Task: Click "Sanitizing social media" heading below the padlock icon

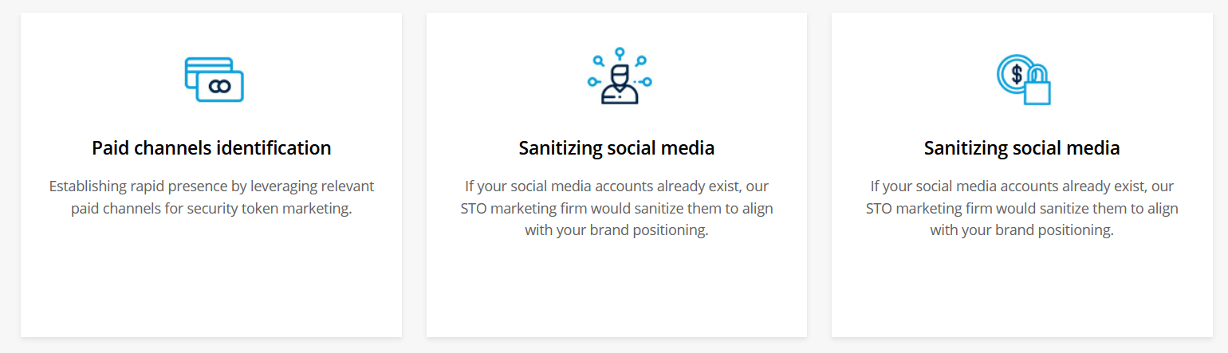Action: (x=1021, y=148)
